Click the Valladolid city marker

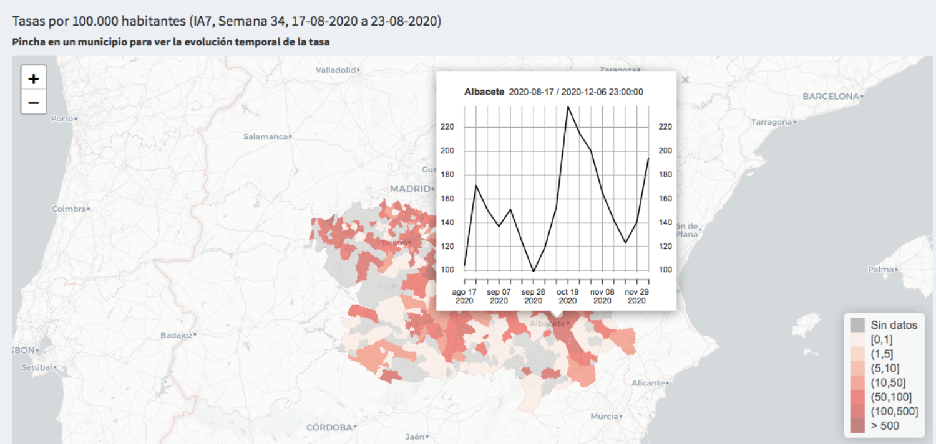pyautogui.click(x=359, y=70)
